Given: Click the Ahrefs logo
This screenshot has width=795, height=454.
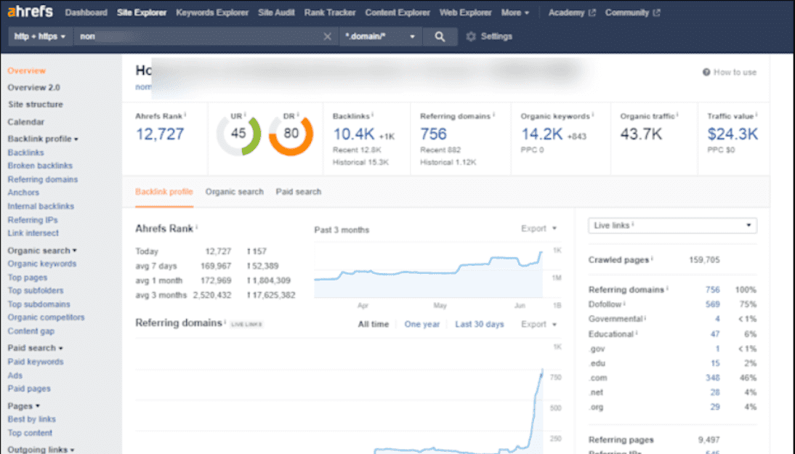Looking at the screenshot, I should pyautogui.click(x=30, y=12).
